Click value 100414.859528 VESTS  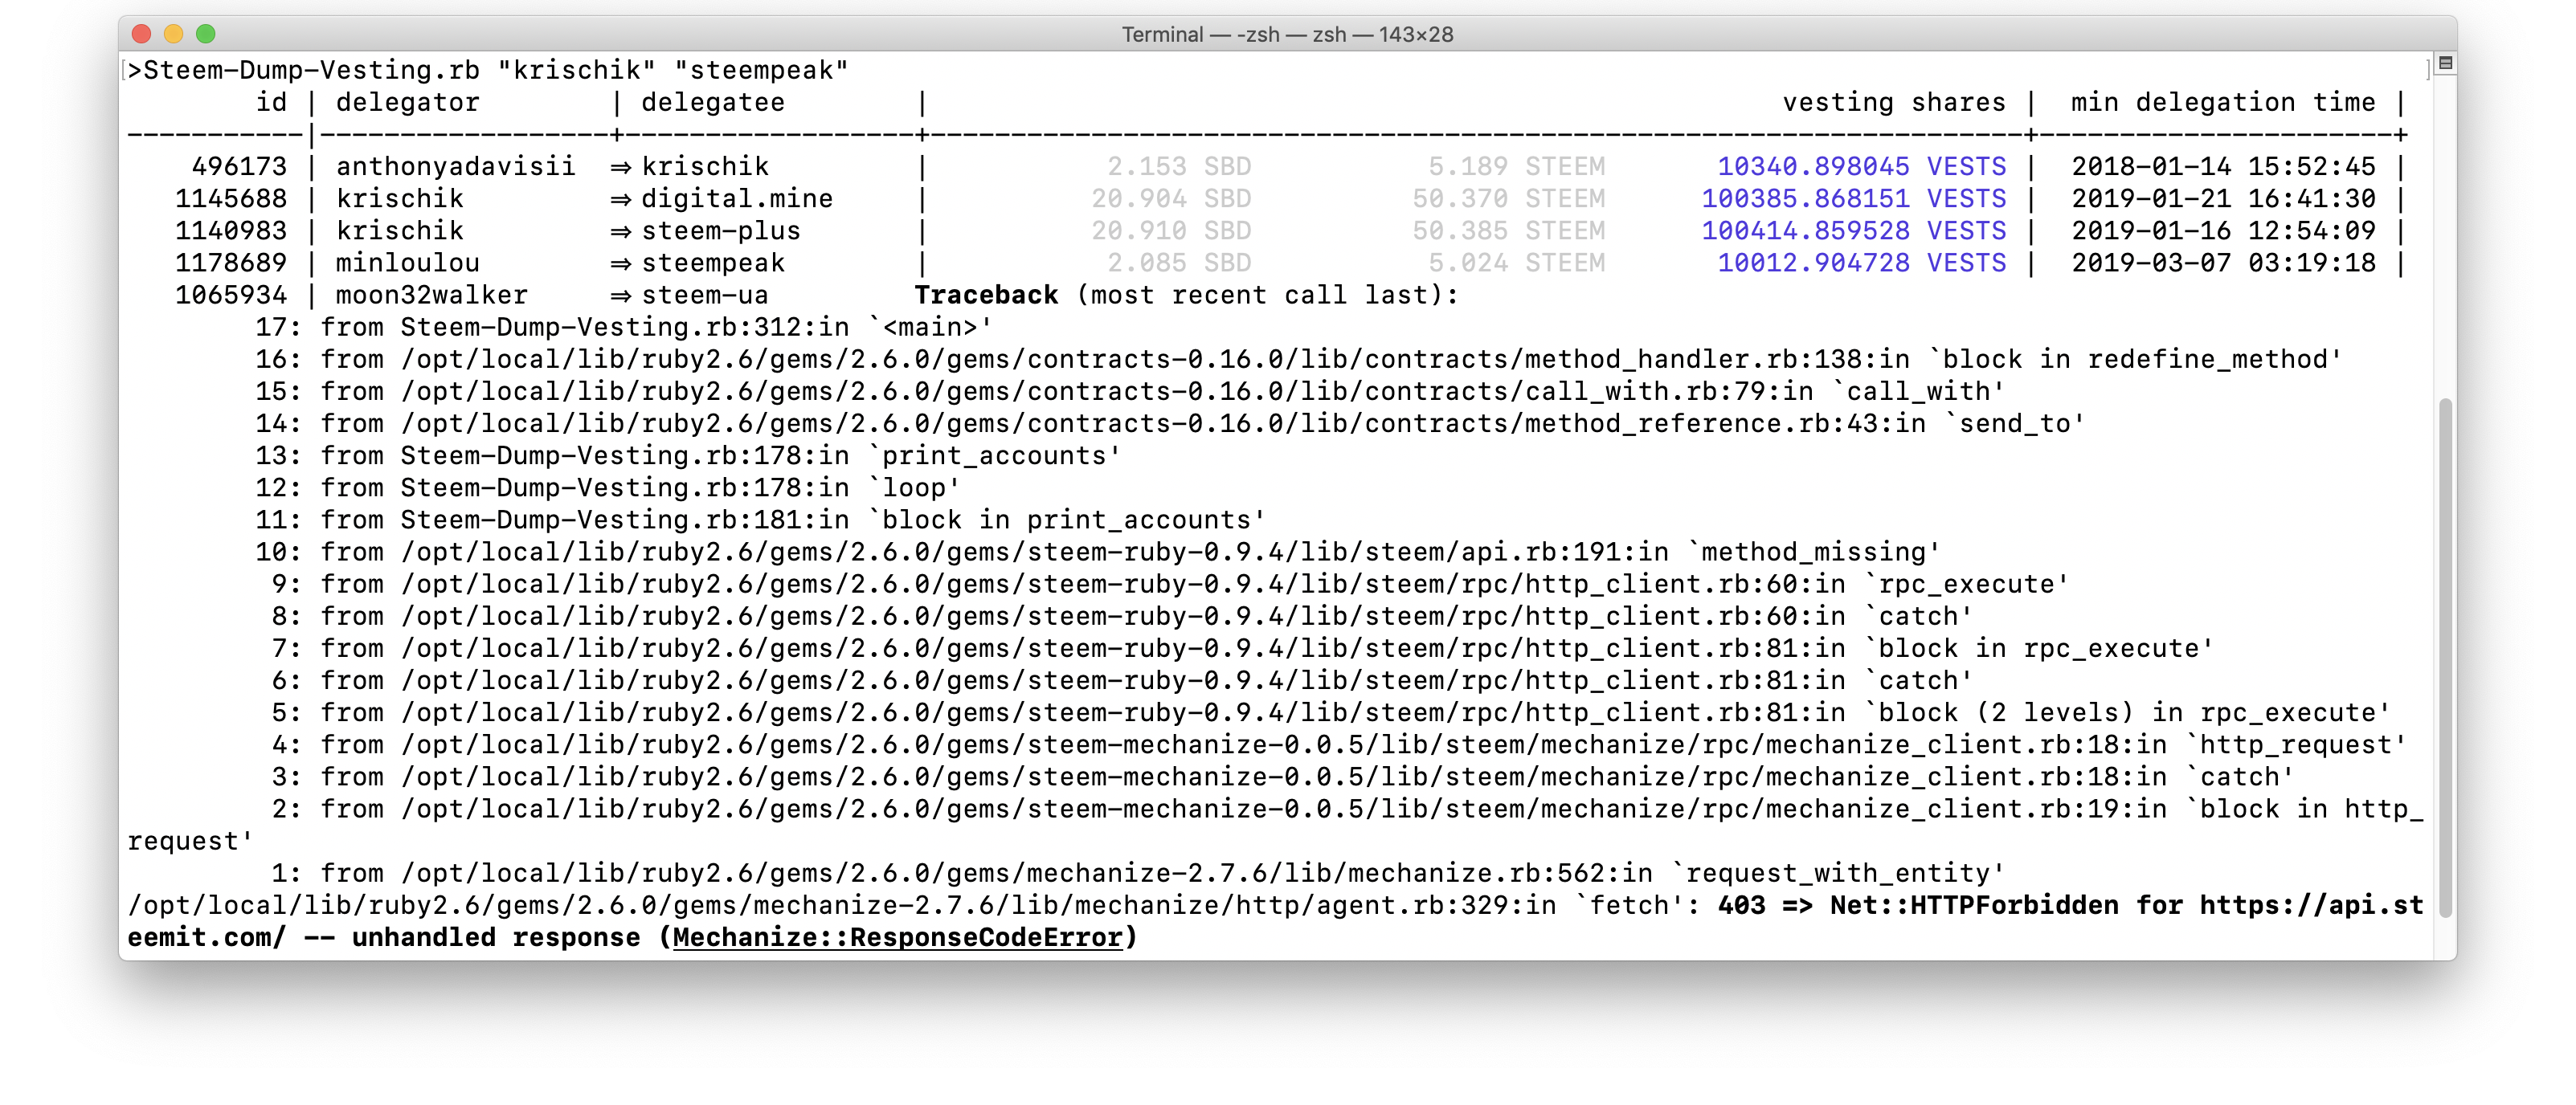[1854, 230]
